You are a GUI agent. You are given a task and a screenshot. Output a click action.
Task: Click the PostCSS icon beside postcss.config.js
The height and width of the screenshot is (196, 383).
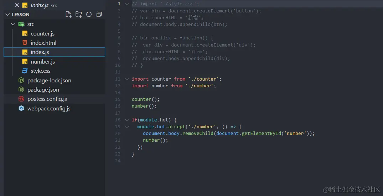(x=21, y=99)
